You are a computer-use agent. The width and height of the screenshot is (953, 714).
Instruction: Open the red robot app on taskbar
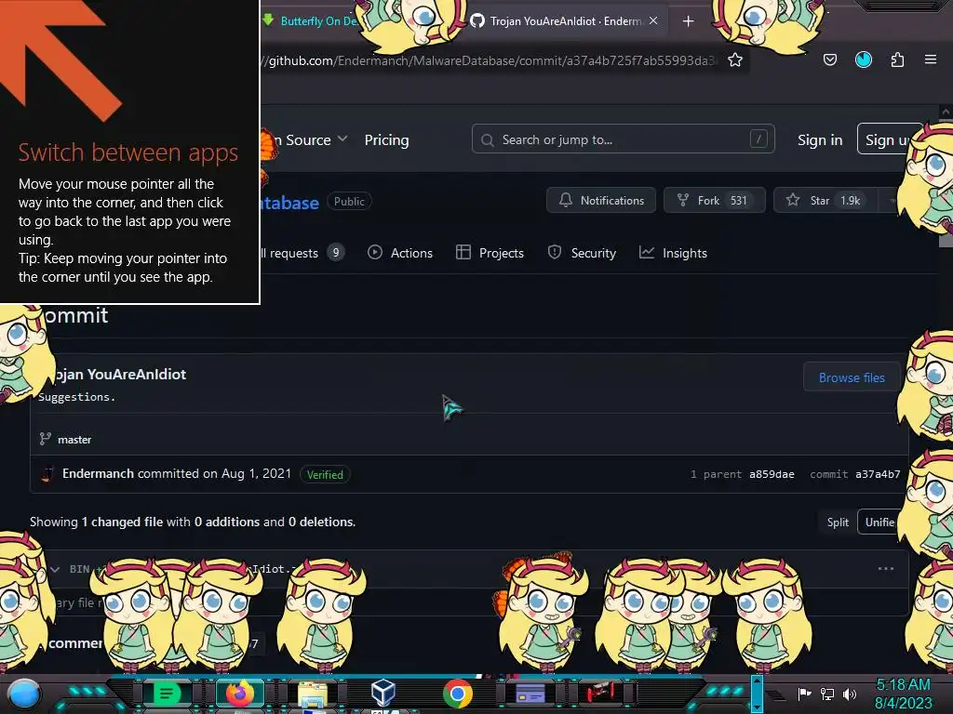(x=600, y=692)
